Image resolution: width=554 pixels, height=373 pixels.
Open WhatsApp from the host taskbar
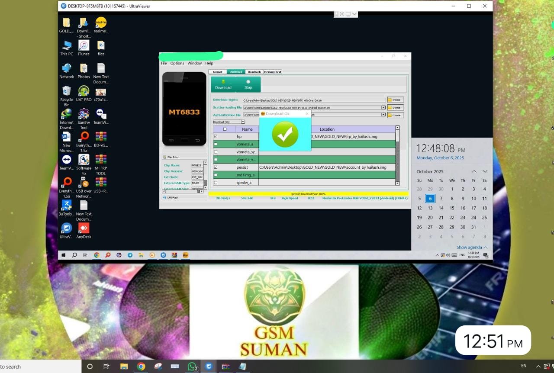click(x=193, y=367)
